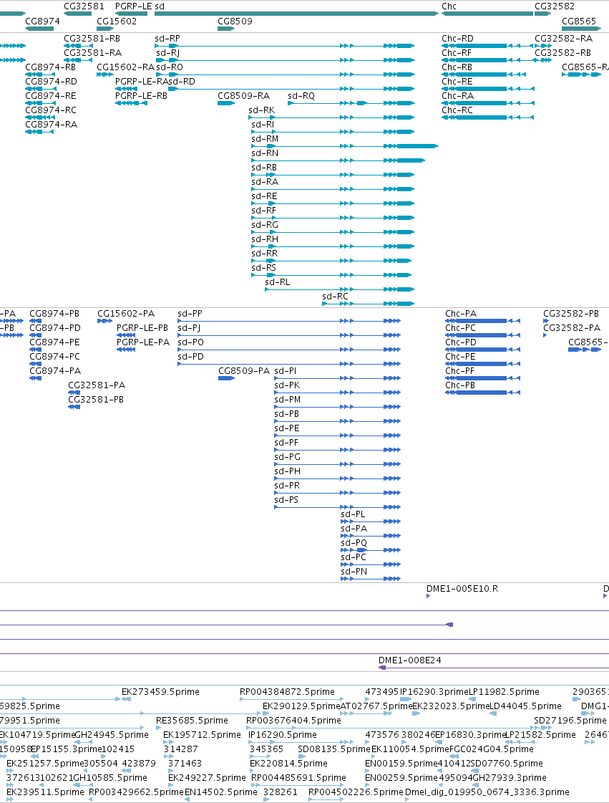This screenshot has width=609, height=803.
Task: Select transcript CG8974-RD
Action: point(39,89)
